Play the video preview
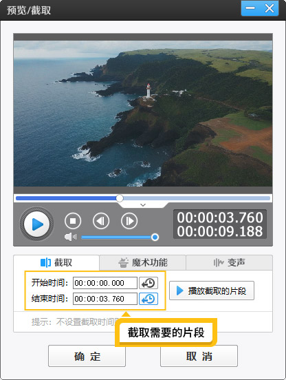Screen dimensions: 286x380 coord(36,224)
